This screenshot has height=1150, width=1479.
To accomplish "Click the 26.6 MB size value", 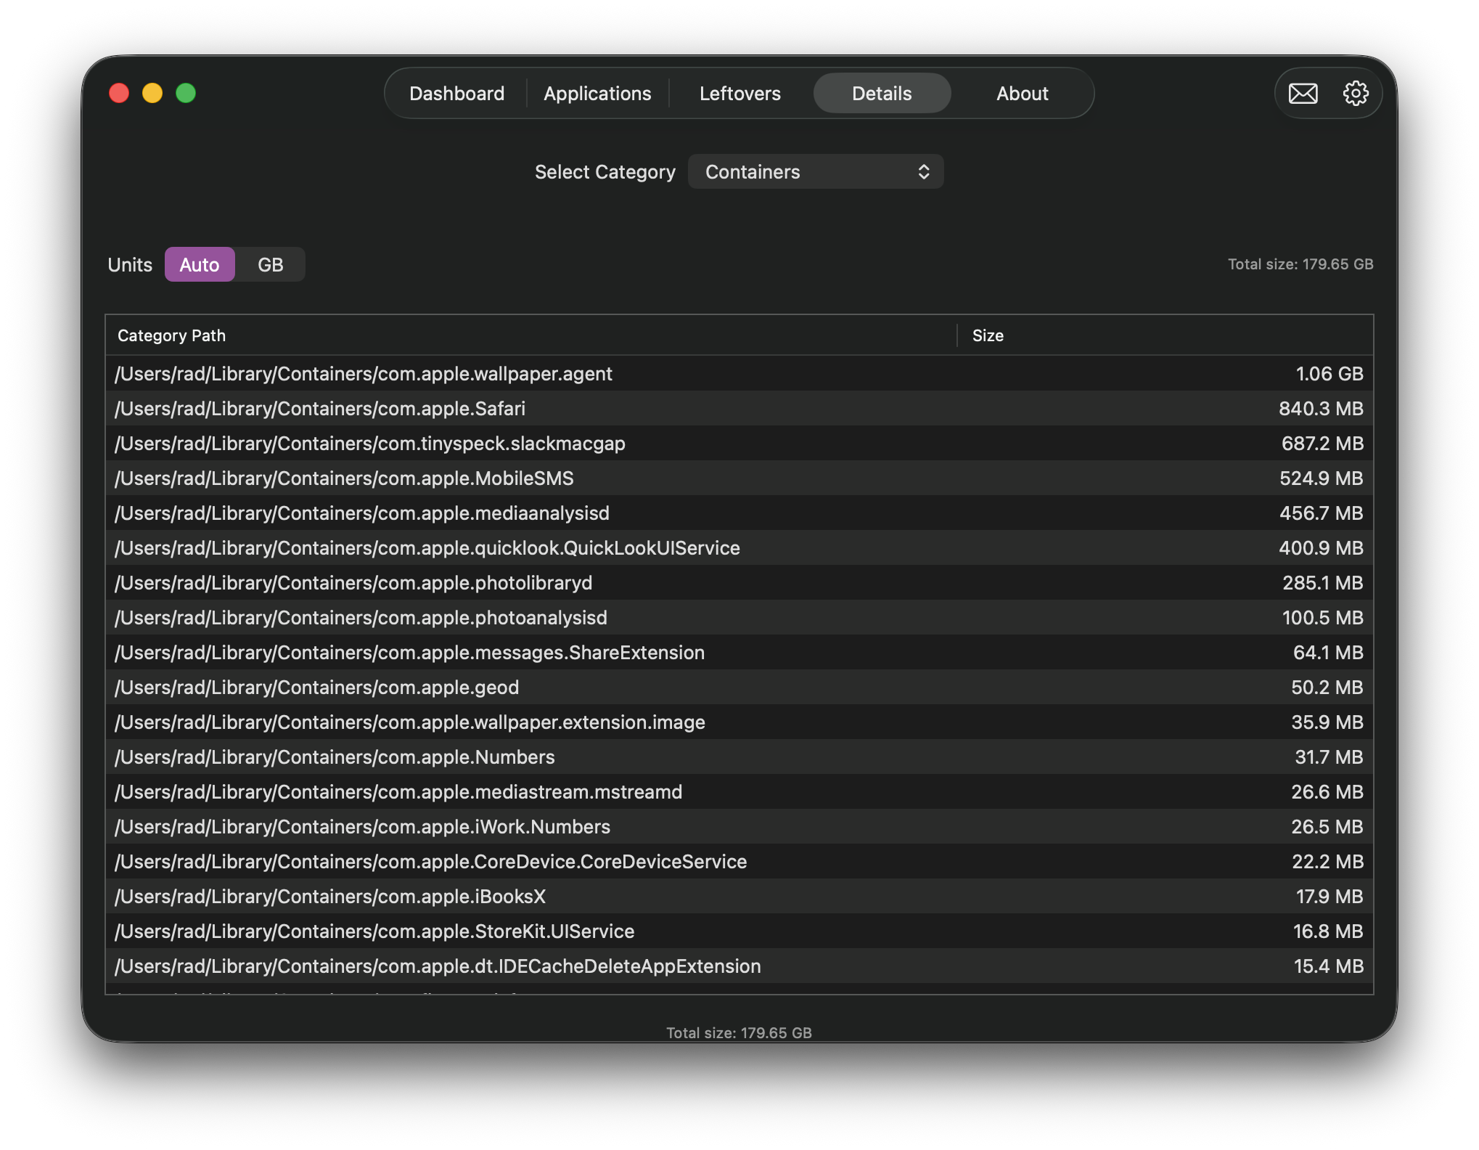I will coord(1327,792).
